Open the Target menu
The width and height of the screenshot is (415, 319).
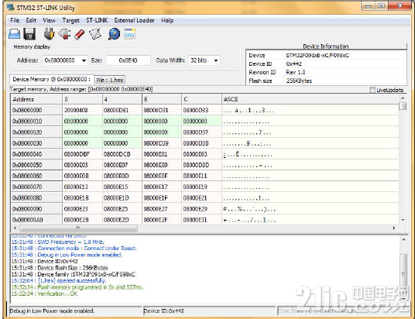70,20
